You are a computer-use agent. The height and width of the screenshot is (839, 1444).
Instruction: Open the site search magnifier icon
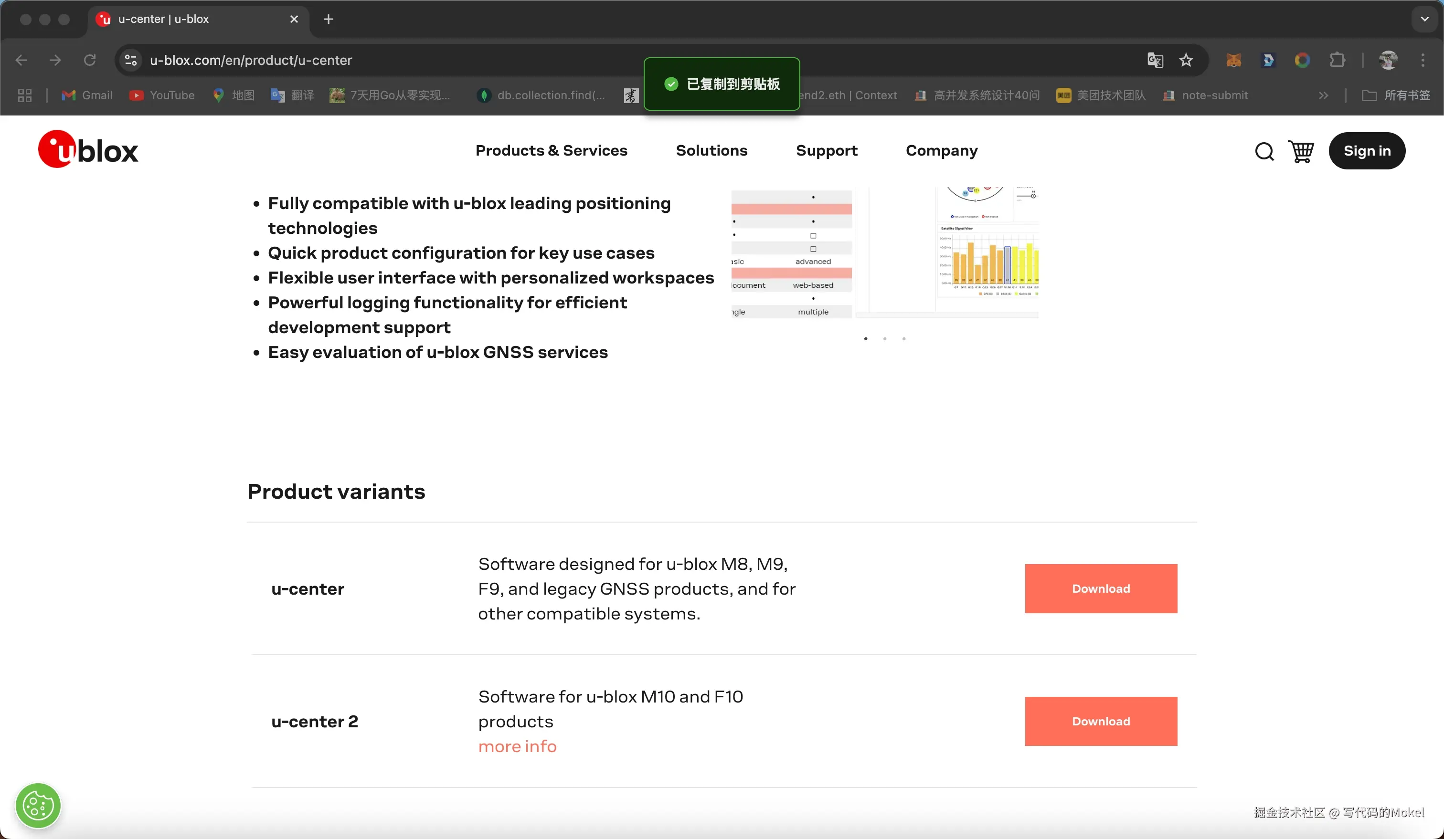[x=1264, y=152]
